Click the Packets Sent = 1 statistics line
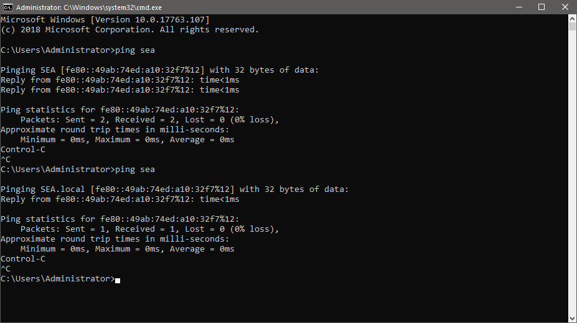 [x=150, y=229]
